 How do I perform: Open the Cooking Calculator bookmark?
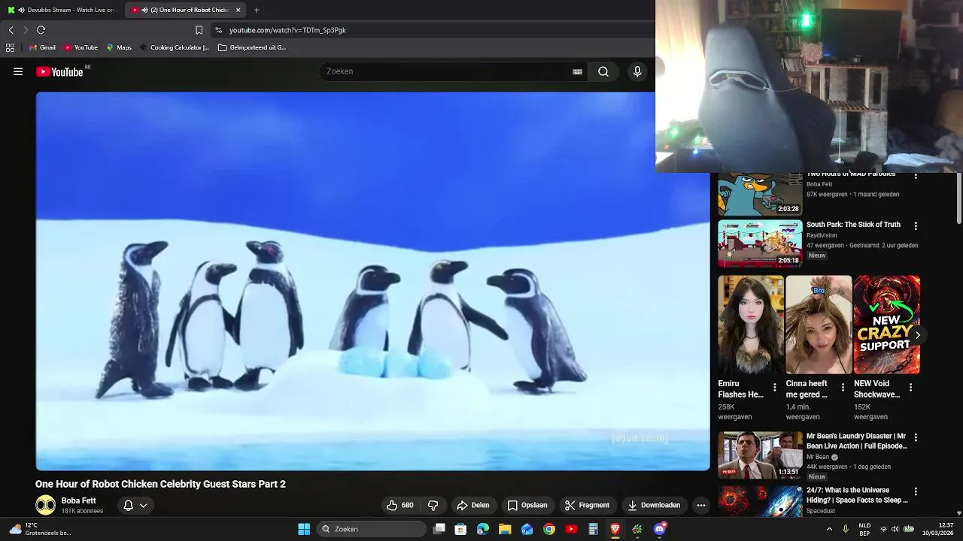[x=174, y=47]
